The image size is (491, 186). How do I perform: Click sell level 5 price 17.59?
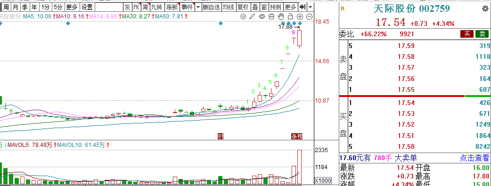tap(406, 46)
